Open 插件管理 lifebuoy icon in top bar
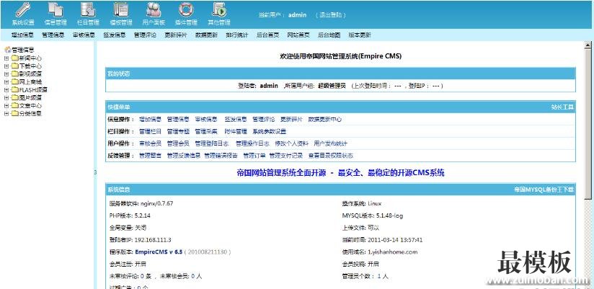 (186, 9)
